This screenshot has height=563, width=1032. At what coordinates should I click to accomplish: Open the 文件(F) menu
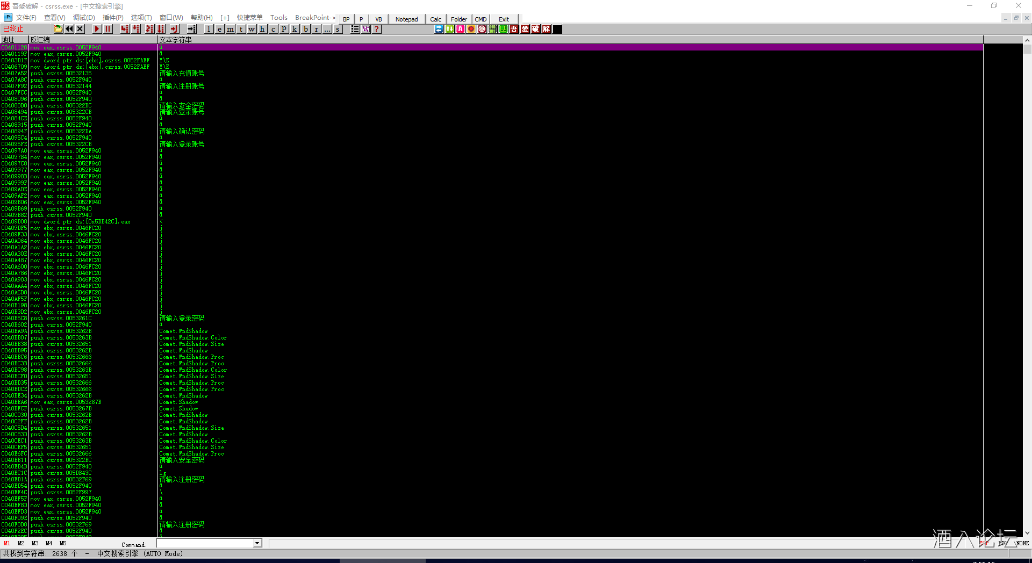click(26, 18)
